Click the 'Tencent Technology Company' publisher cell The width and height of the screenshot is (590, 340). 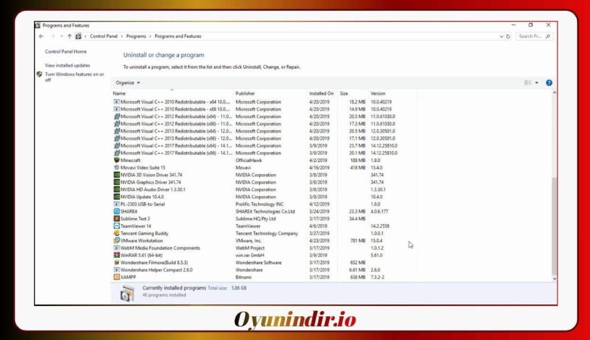tap(267, 233)
